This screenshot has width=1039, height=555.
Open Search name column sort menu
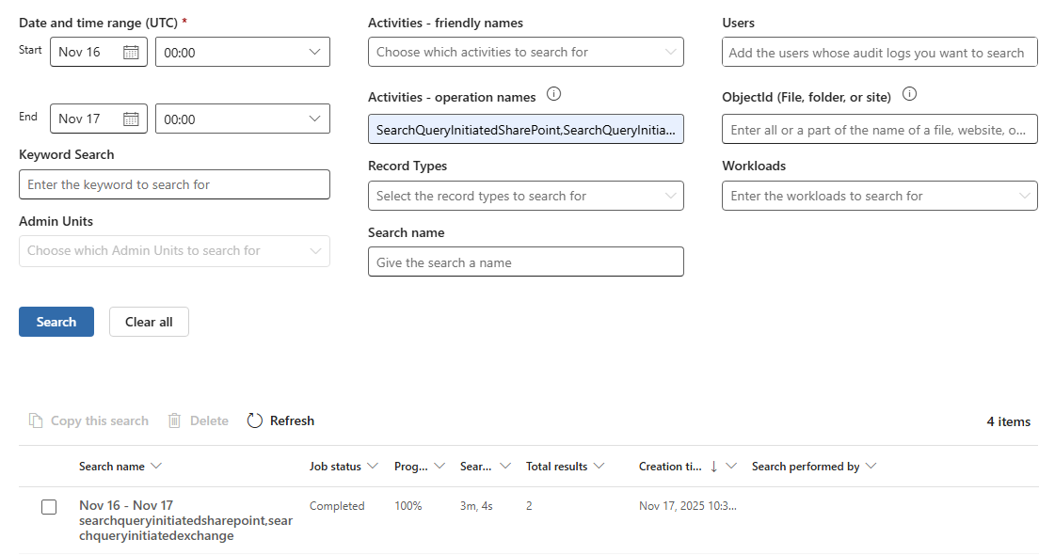pos(156,467)
